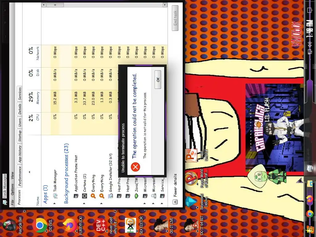Viewport: 316px width, 237px height.
Task: Open the View menu in Task Manager
Action: pyautogui.click(x=12, y=175)
